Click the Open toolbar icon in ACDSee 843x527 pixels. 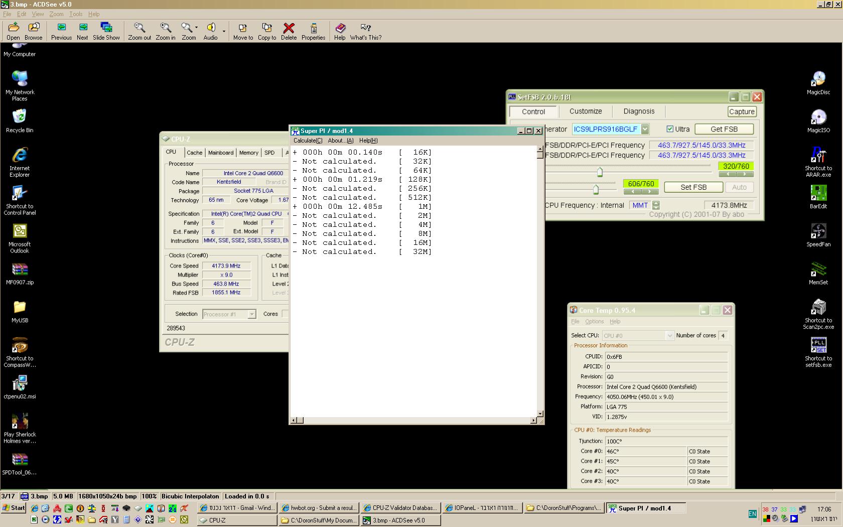(x=13, y=31)
